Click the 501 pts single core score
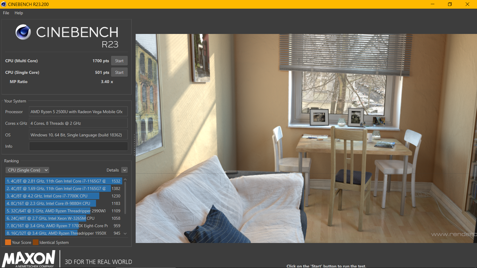Image resolution: width=477 pixels, height=268 pixels. (102, 72)
